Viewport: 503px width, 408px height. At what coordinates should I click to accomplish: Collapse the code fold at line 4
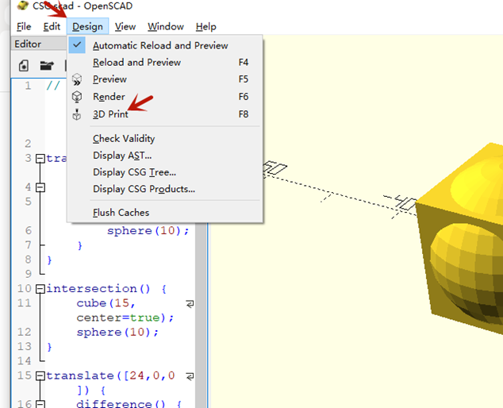point(40,187)
